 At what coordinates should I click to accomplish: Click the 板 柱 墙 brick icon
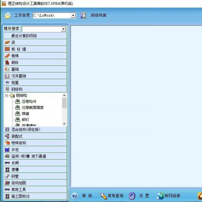pyautogui.click(x=7, y=49)
